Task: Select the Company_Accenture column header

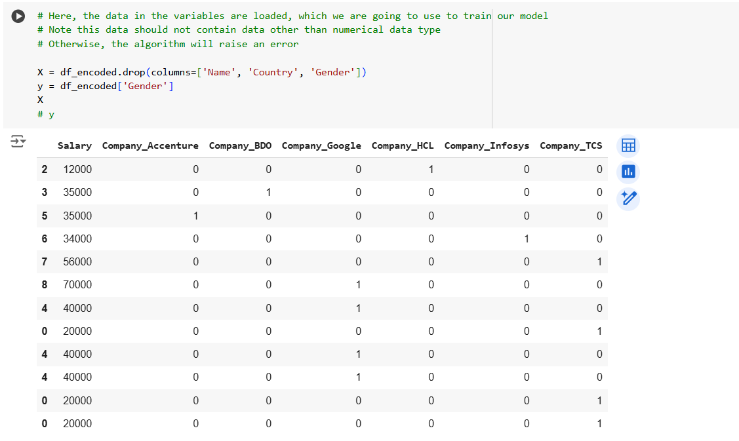Action: pyautogui.click(x=150, y=145)
